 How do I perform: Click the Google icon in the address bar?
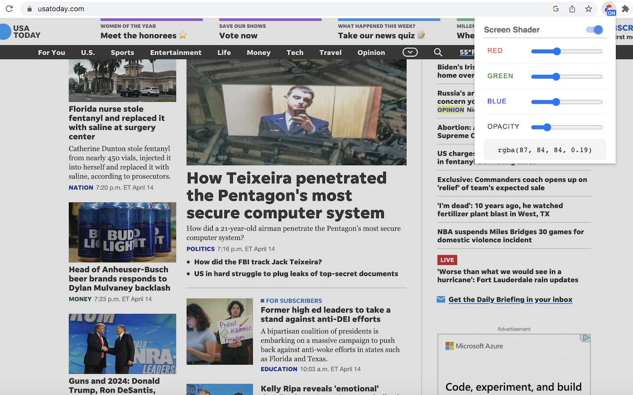click(x=556, y=9)
